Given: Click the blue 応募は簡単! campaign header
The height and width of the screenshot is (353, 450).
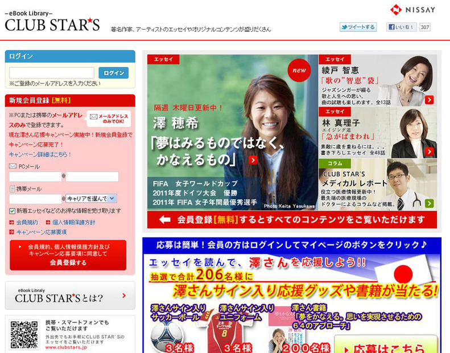Looking at the screenshot, I should coord(292,245).
